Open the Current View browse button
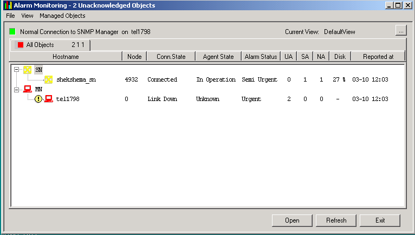Image resolution: width=415 pixels, height=235 pixels. (401, 31)
